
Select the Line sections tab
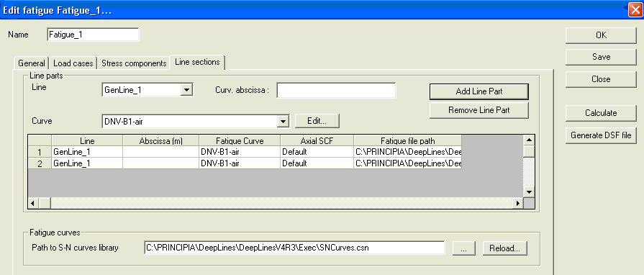click(197, 62)
